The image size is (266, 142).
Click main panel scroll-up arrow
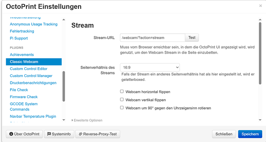[x=260, y=20]
